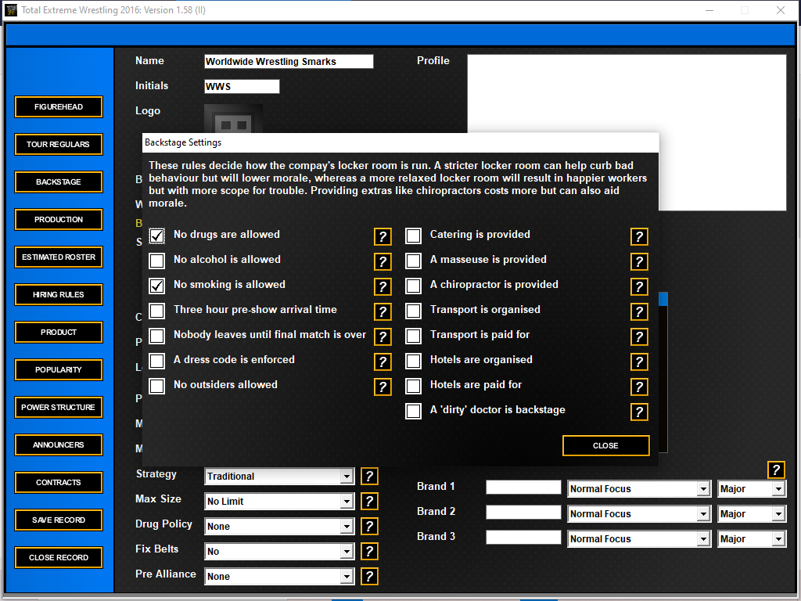Open help for dress code is enforced
This screenshot has width=801, height=601.
click(383, 362)
